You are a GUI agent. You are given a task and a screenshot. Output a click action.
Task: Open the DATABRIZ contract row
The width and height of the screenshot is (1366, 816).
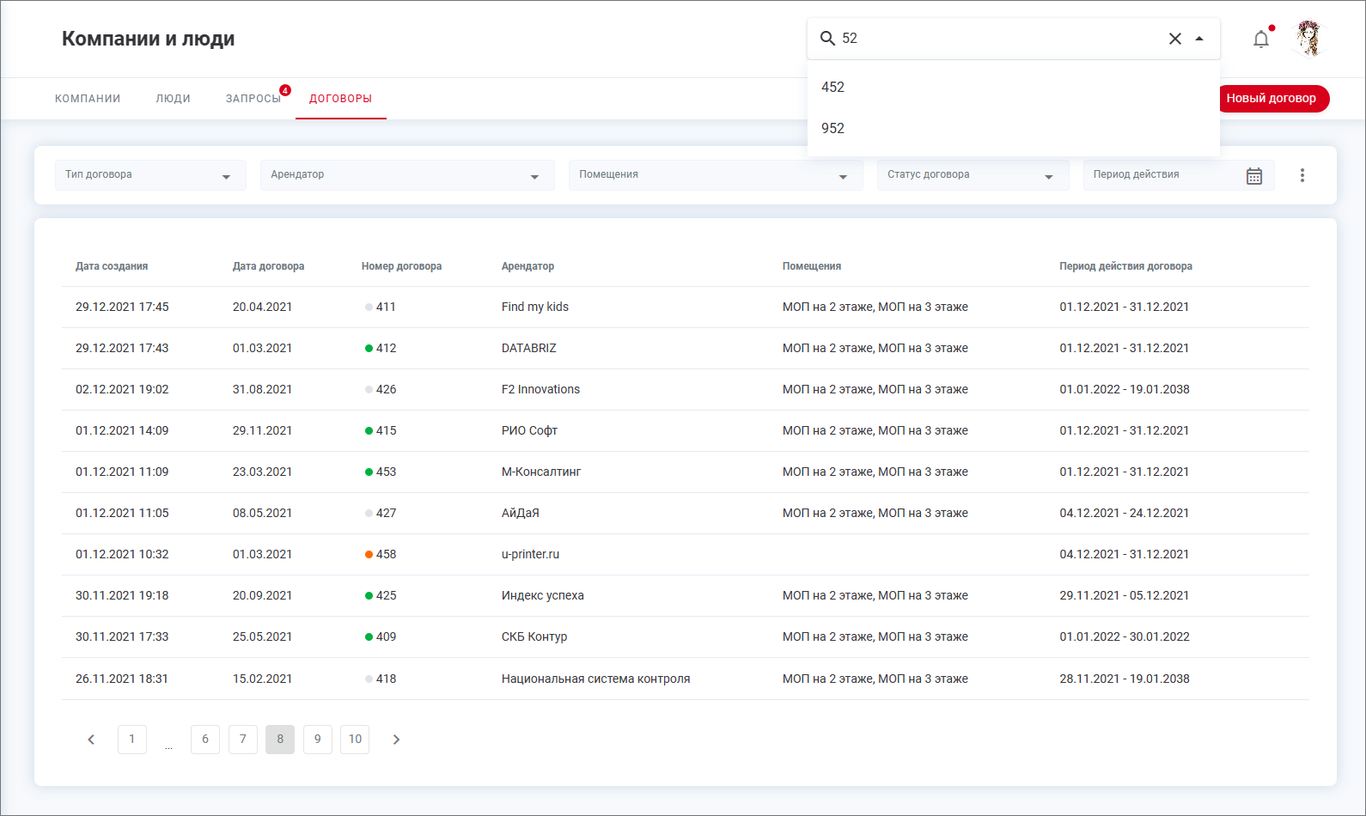(x=528, y=349)
